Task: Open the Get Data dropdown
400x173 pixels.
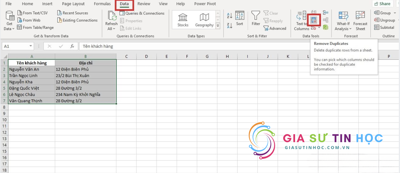Action: [9, 21]
